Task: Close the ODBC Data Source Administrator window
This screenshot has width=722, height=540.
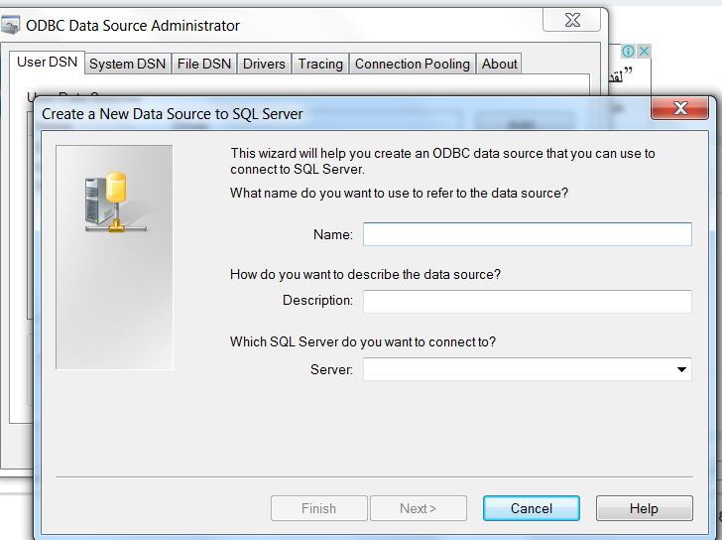Action: click(x=572, y=20)
